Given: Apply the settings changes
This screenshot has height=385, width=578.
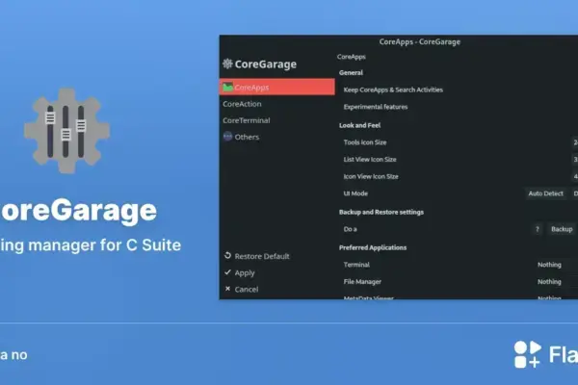Looking at the screenshot, I should (x=240, y=273).
